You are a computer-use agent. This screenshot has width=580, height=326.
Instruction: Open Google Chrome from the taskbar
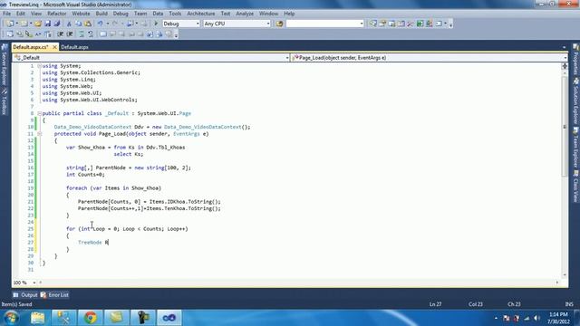pyautogui.click(x=90, y=318)
